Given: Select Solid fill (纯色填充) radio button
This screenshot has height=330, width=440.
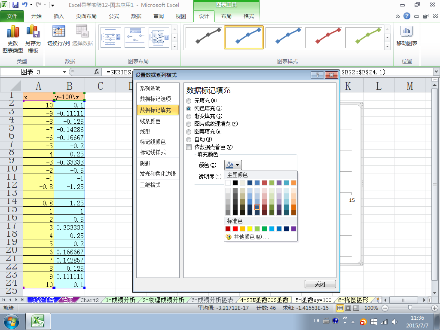Looking at the screenshot, I should [x=189, y=108].
